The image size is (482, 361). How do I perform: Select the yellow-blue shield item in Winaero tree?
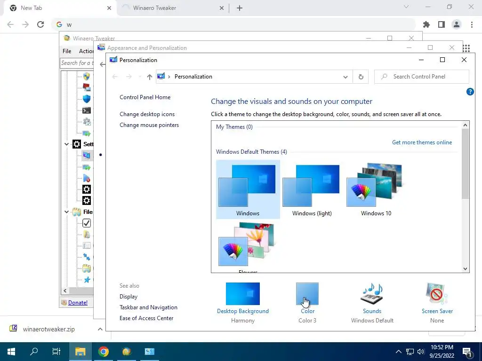87,76
